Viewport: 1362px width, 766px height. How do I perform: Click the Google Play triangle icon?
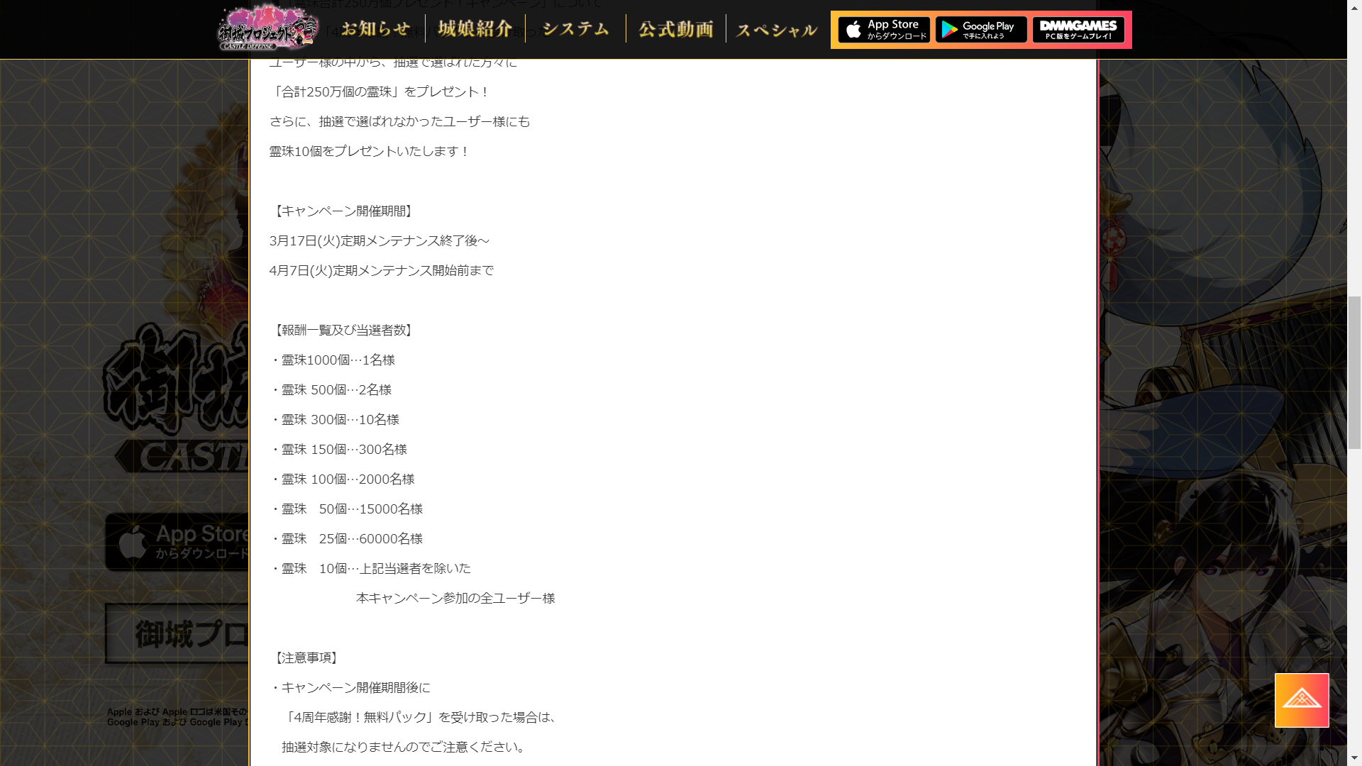click(949, 30)
